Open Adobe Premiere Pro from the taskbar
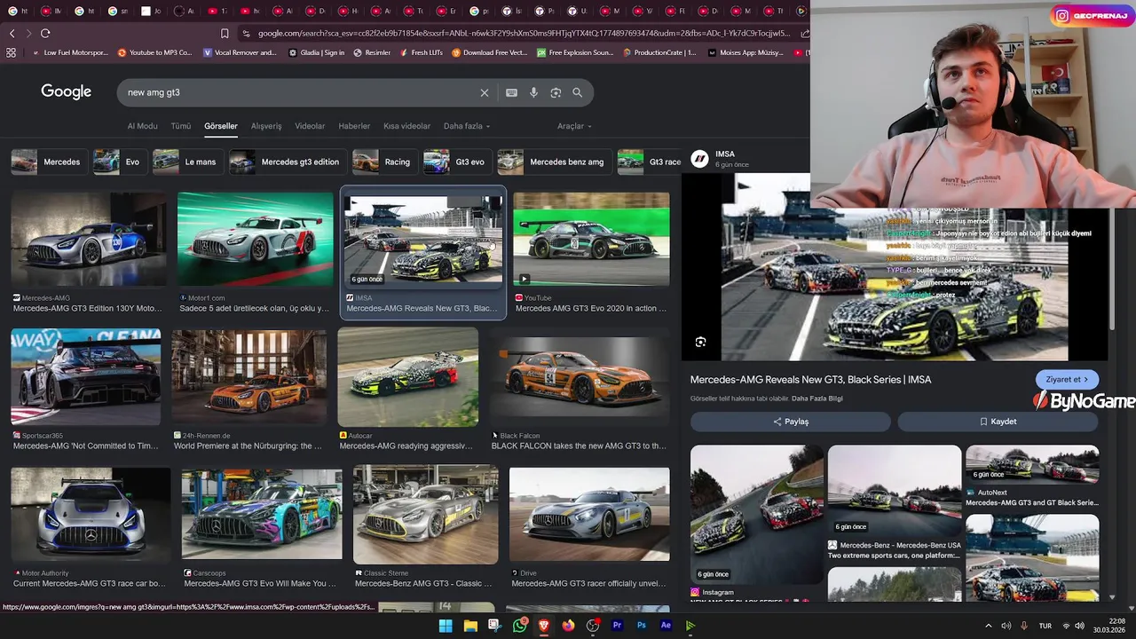The height and width of the screenshot is (639, 1136). pos(617,626)
